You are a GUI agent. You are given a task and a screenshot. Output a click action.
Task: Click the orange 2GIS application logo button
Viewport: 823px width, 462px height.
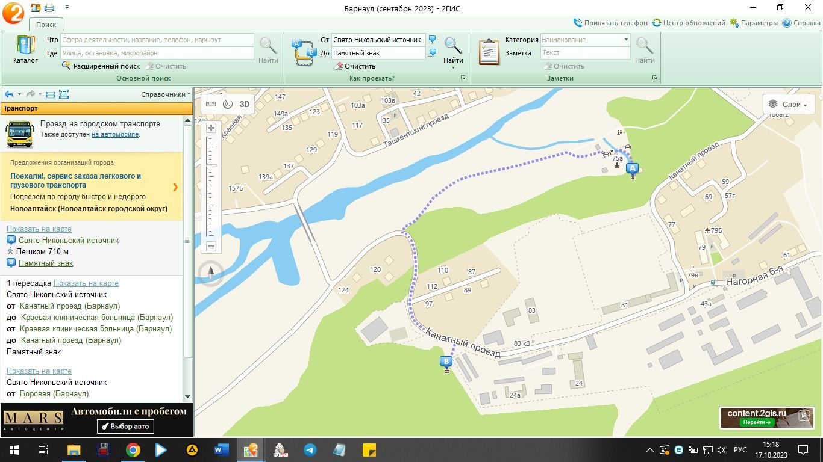point(13,13)
